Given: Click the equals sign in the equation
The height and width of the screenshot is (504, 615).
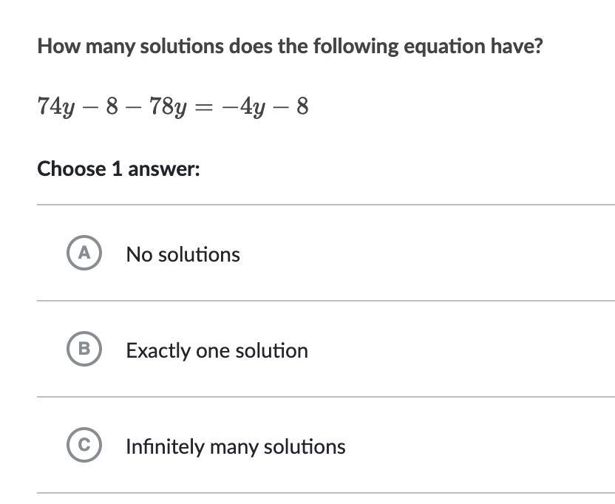Looking at the screenshot, I should point(205,106).
